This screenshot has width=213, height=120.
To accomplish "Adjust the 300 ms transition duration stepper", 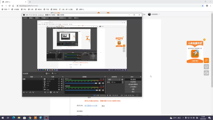I will pyautogui.click(x=122, y=82).
